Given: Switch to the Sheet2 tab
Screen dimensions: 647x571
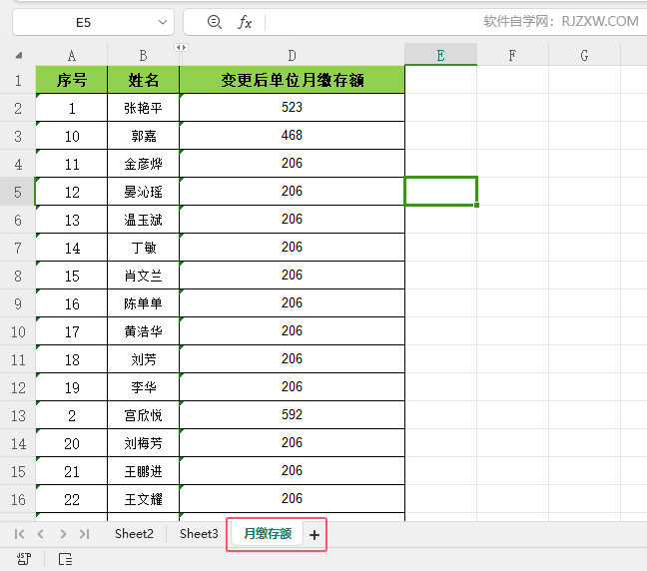Looking at the screenshot, I should (x=134, y=534).
